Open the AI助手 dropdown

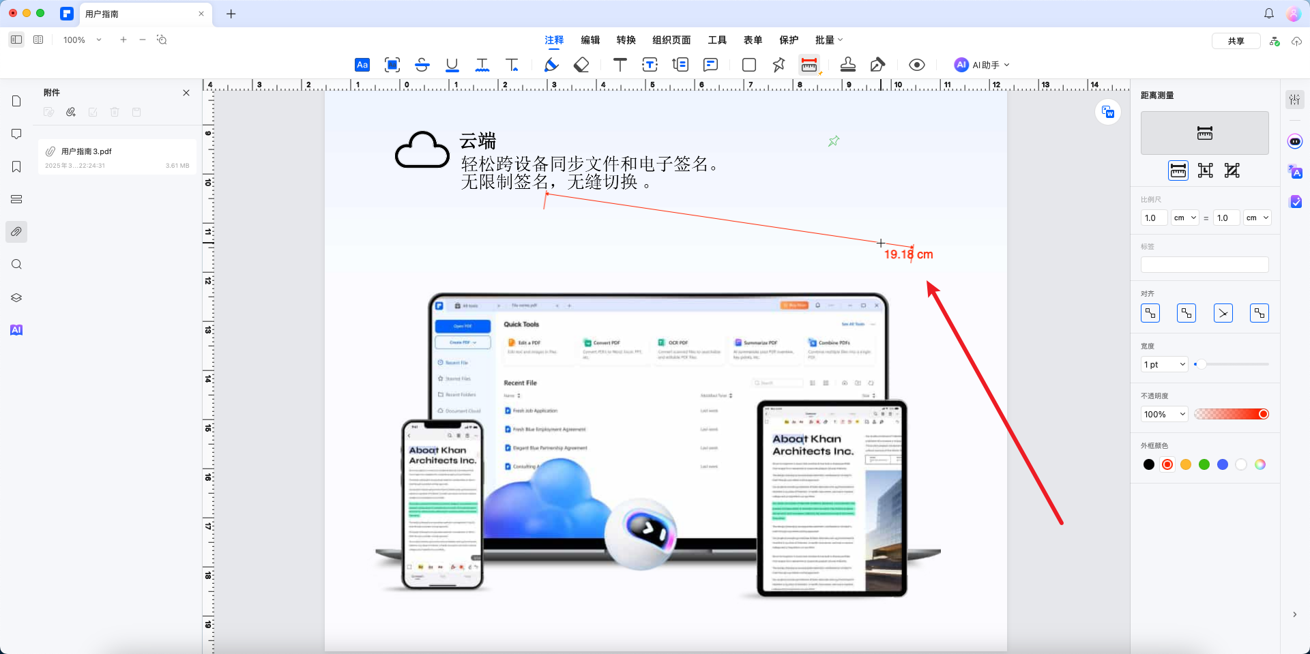click(x=981, y=65)
